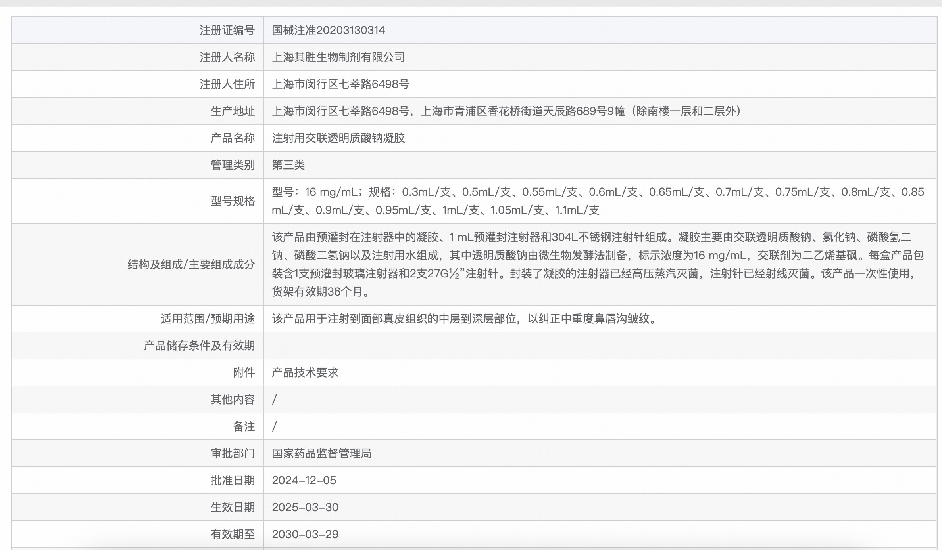Click the 其他内容 slash value
942x550 pixels.
[274, 399]
